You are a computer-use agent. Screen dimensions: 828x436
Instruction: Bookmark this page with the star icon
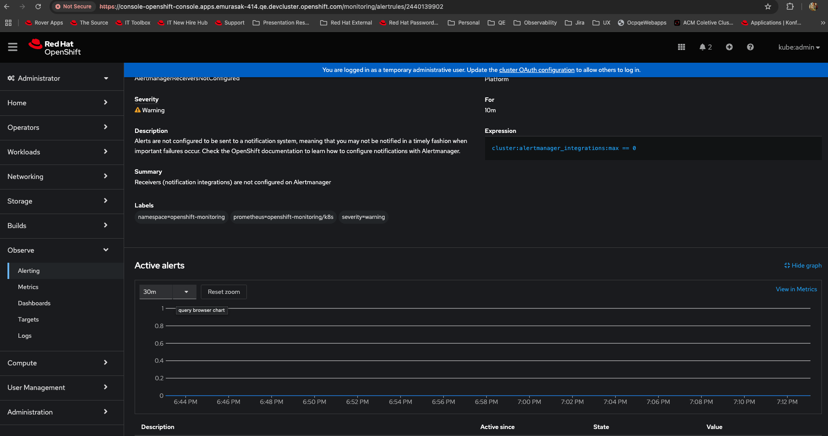point(768,7)
